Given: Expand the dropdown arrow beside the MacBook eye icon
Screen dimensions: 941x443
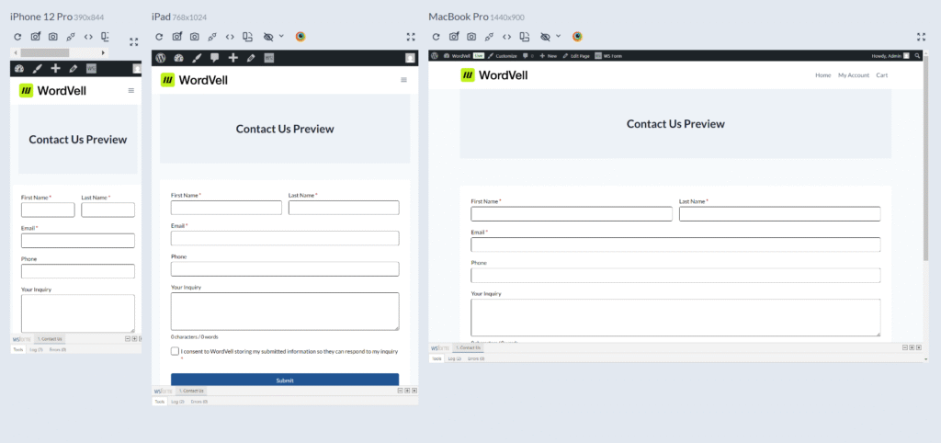Looking at the screenshot, I should [558, 37].
